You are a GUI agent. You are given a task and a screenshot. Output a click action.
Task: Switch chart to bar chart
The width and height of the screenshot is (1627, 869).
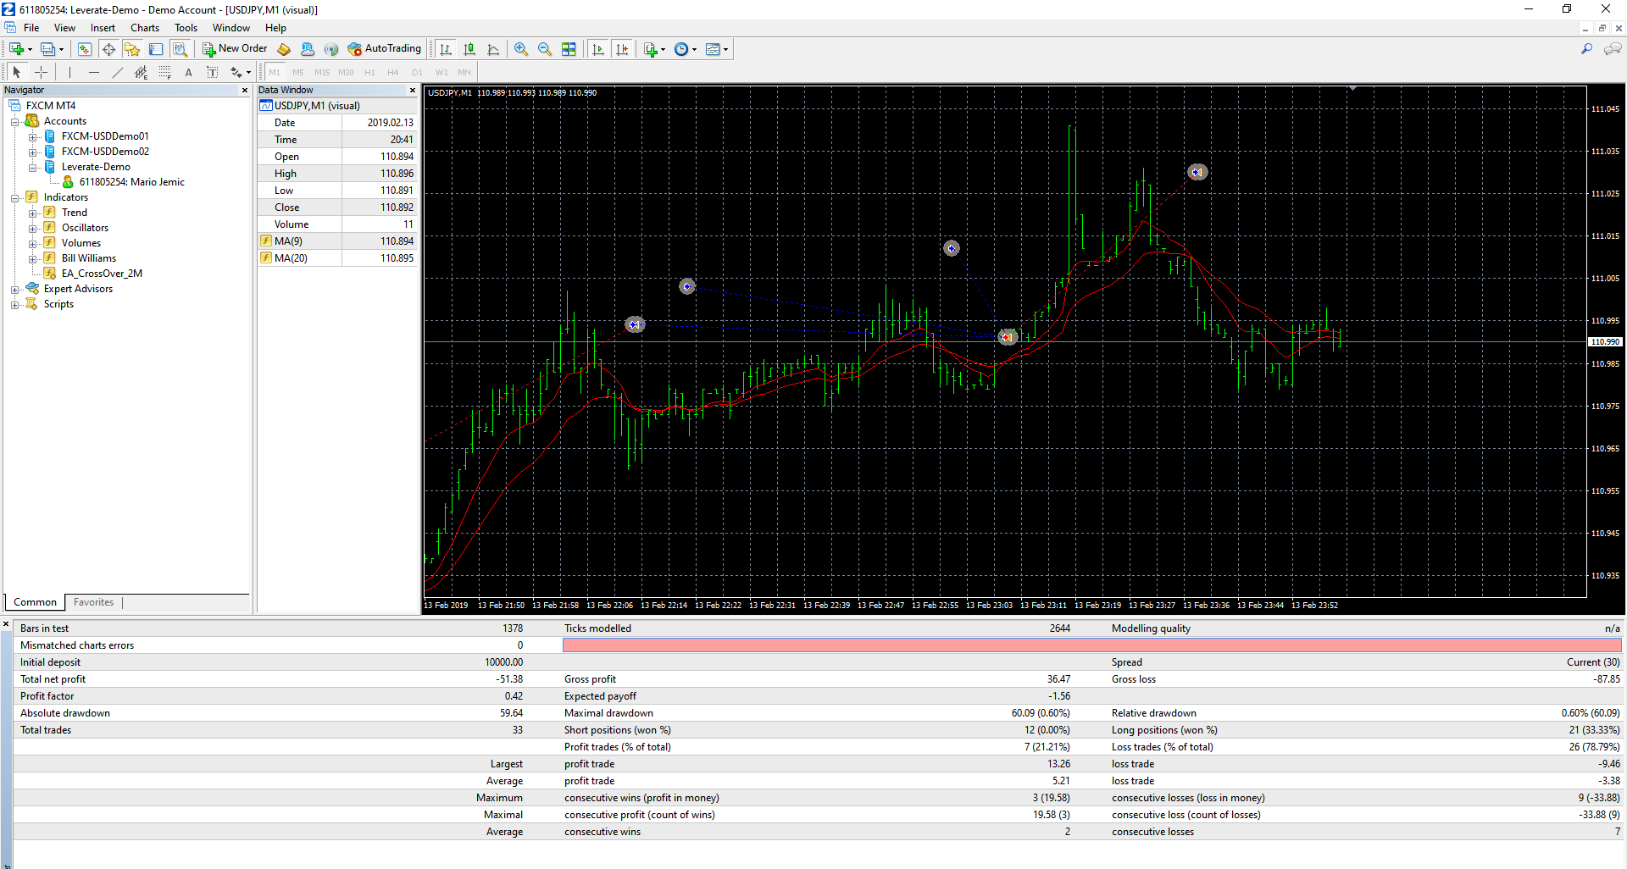tap(446, 49)
